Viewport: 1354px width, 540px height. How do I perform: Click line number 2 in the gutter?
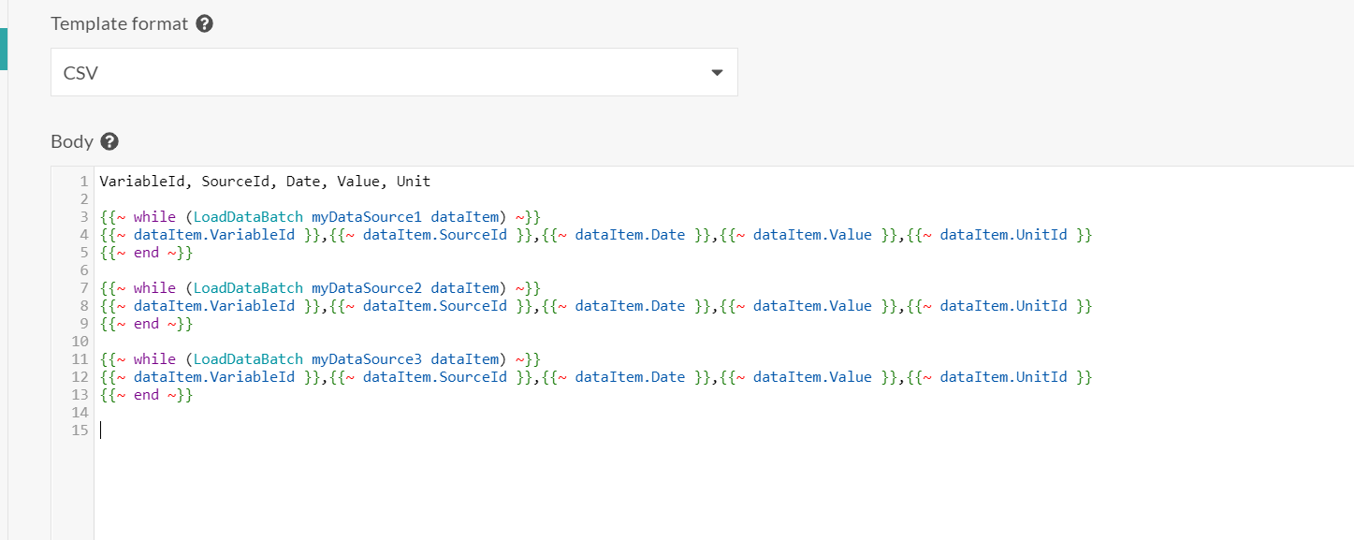click(x=83, y=199)
